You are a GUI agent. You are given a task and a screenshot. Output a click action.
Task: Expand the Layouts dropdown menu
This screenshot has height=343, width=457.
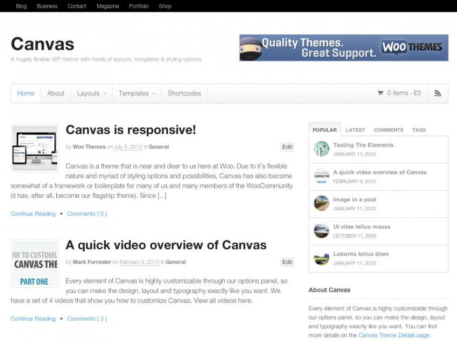(92, 93)
